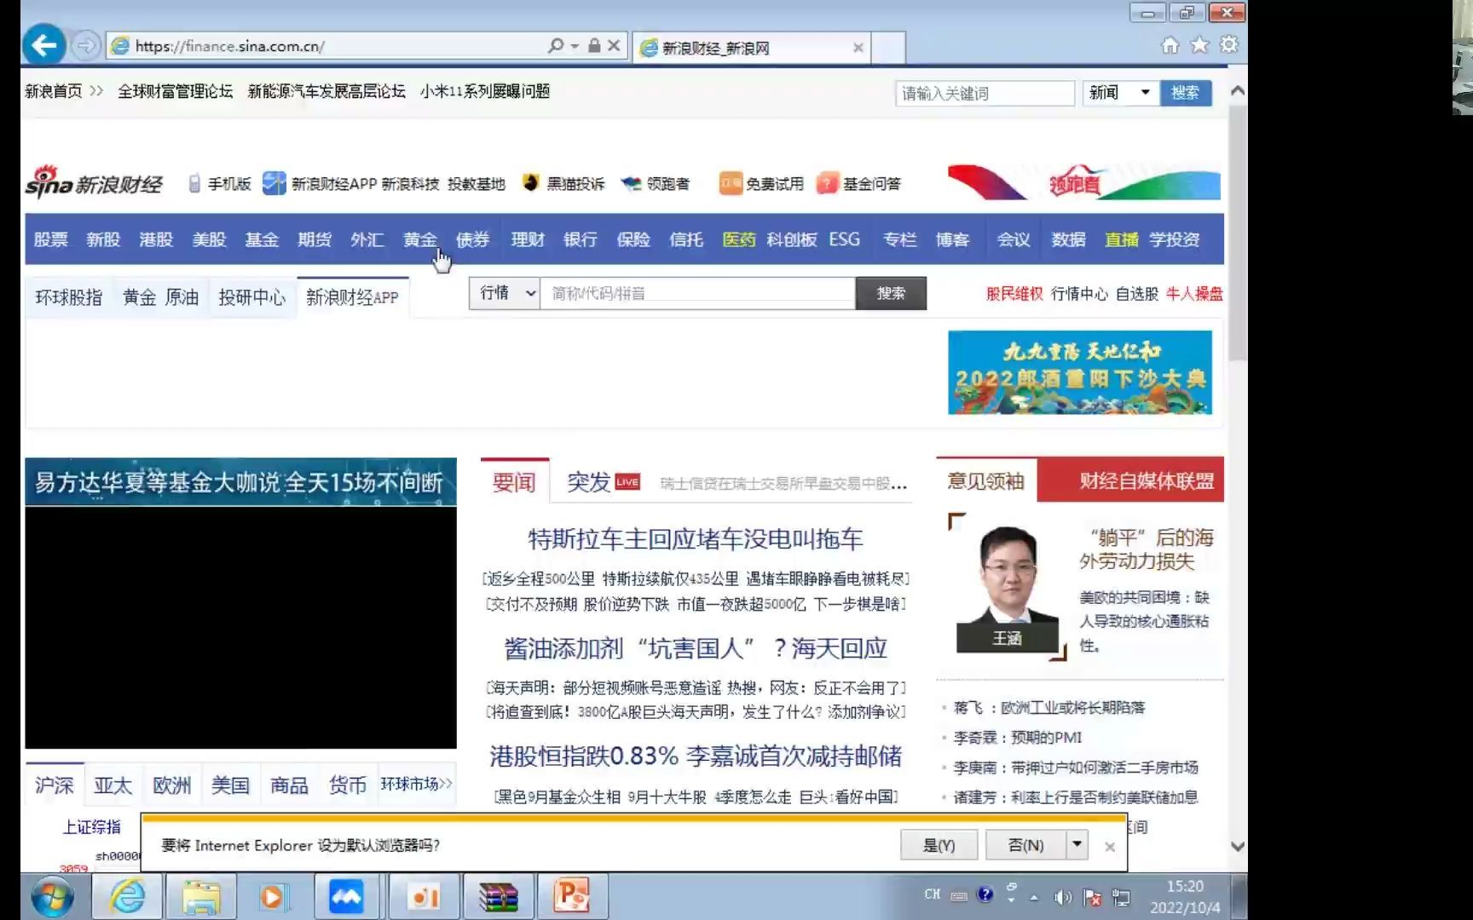Open the 股民维权 red link

[1014, 294]
